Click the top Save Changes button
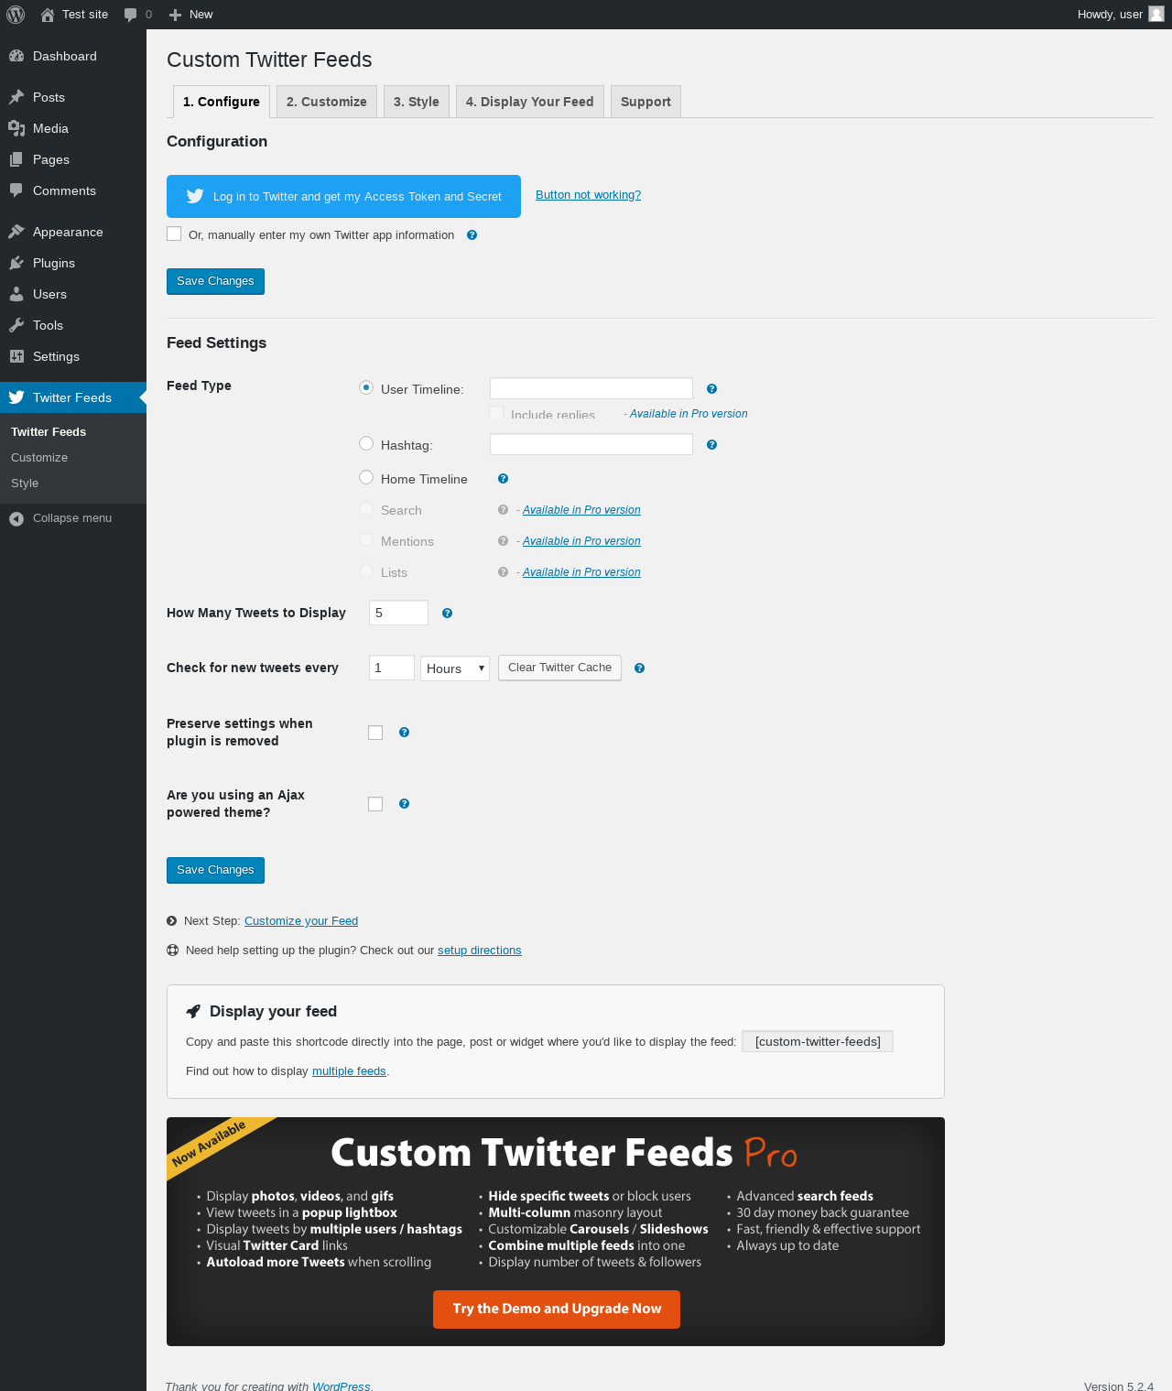The image size is (1172, 1391). (215, 281)
